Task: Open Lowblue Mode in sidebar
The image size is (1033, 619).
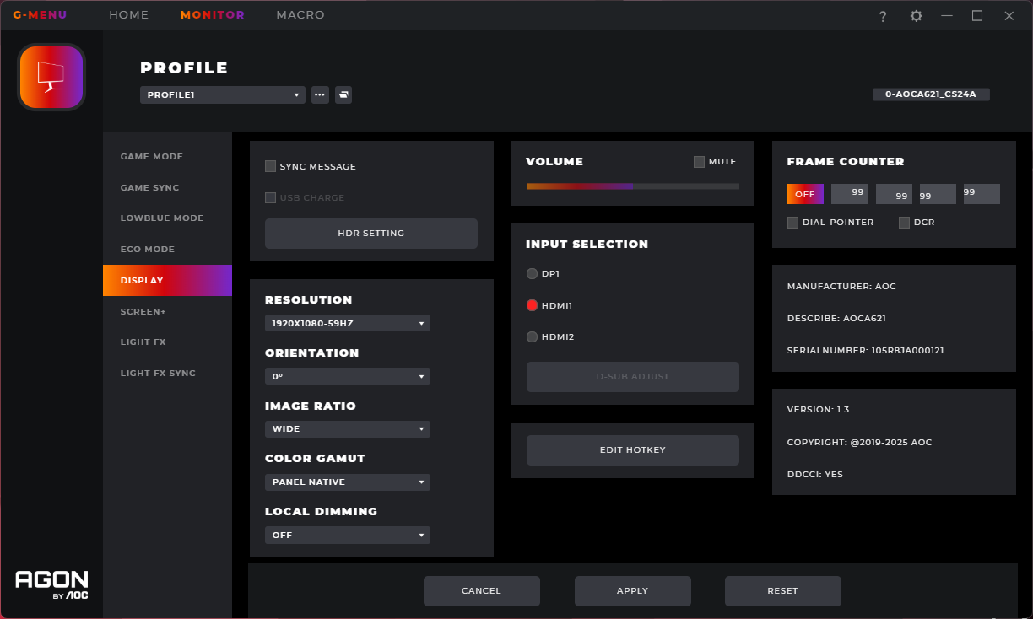Action: click(167, 218)
